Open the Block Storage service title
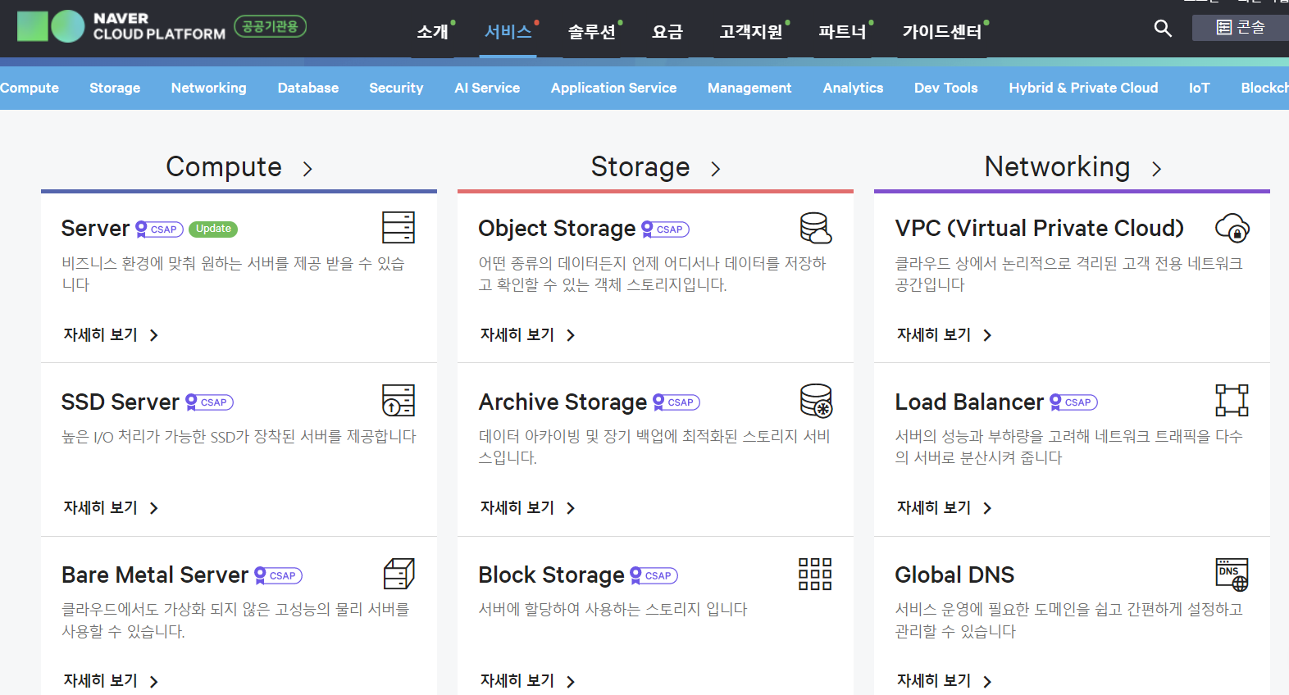Viewport: 1289px width, 695px height. click(551, 575)
